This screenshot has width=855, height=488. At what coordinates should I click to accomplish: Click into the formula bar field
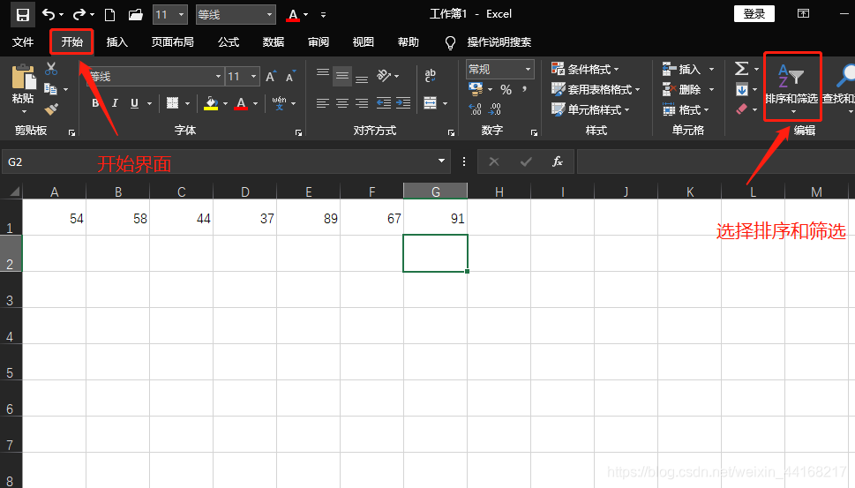pos(716,161)
